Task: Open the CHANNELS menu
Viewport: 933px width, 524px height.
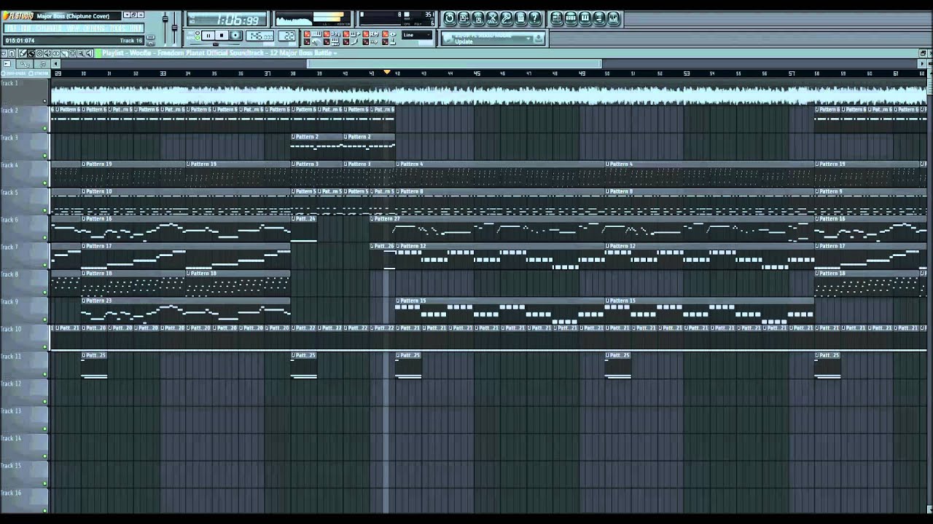Action: click(x=48, y=28)
